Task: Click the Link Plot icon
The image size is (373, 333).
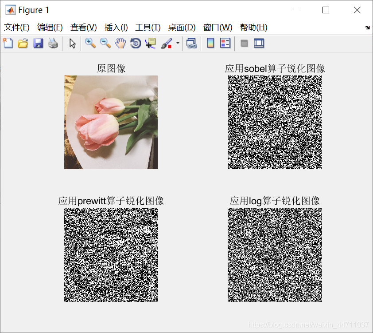Action: pos(192,44)
